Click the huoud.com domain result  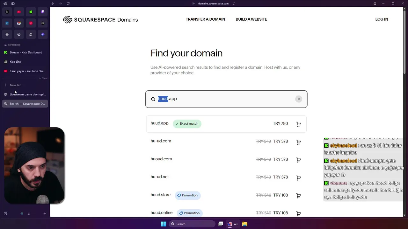161,159
